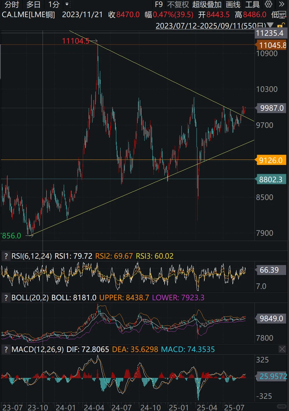The image size is (289, 411).
Task: Click the RSI(6,12,24) indicator label
Action: point(32,256)
